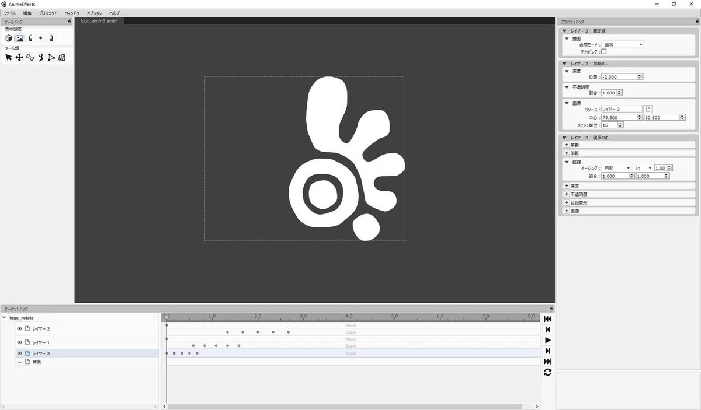Click the リソース name field
The width and height of the screenshot is (701, 410).
tap(622, 109)
